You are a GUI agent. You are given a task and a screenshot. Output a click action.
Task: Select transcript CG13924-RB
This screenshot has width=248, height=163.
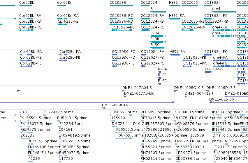coord(216,22)
